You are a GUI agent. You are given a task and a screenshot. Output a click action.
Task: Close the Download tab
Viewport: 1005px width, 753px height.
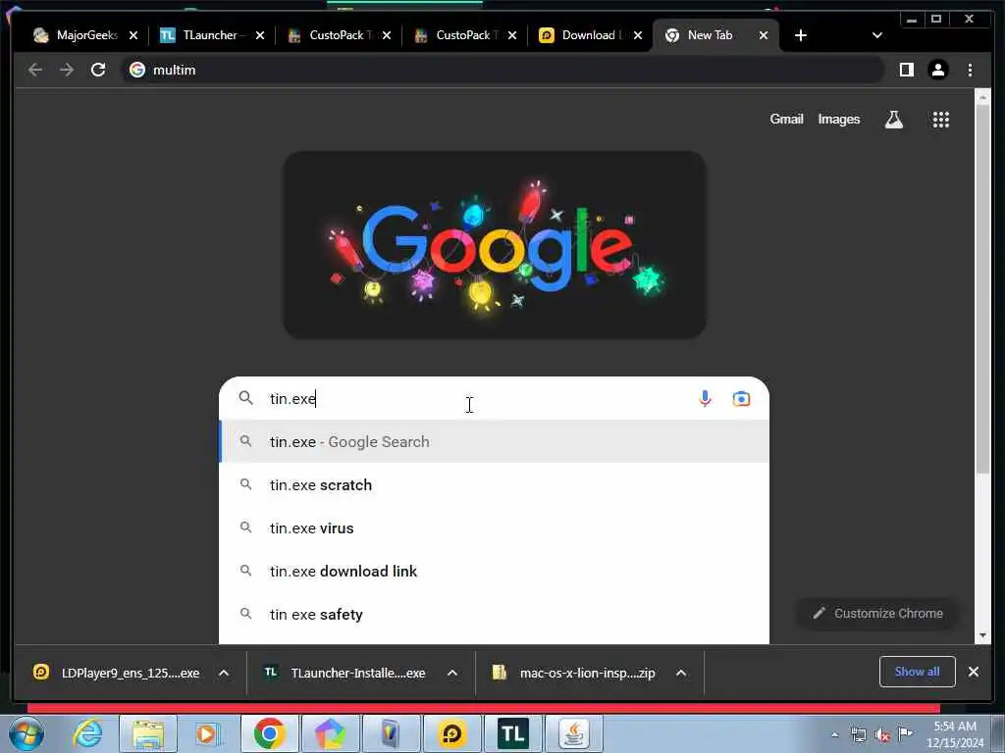click(x=638, y=36)
